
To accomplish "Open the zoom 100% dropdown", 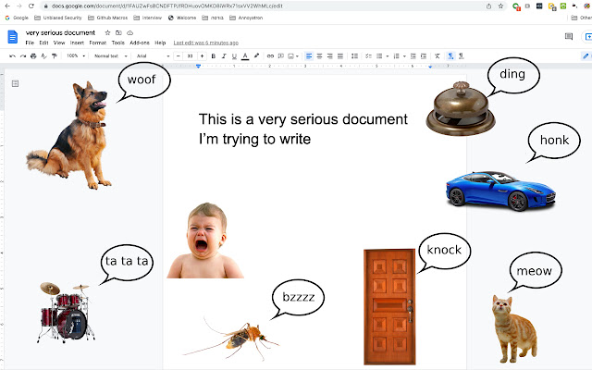I will tap(75, 55).
